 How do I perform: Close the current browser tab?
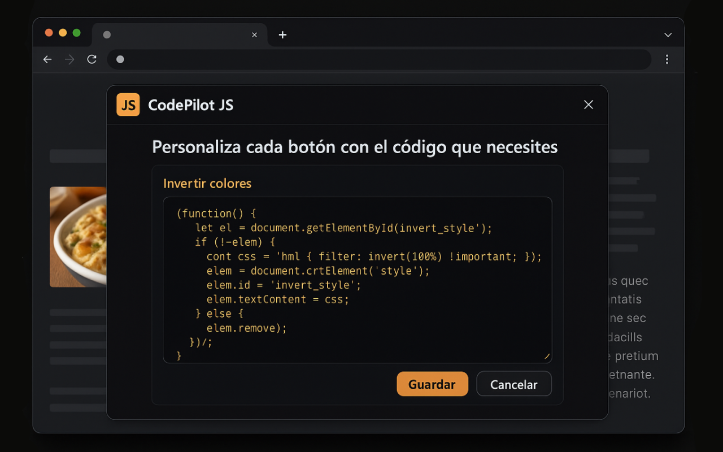[x=254, y=35]
